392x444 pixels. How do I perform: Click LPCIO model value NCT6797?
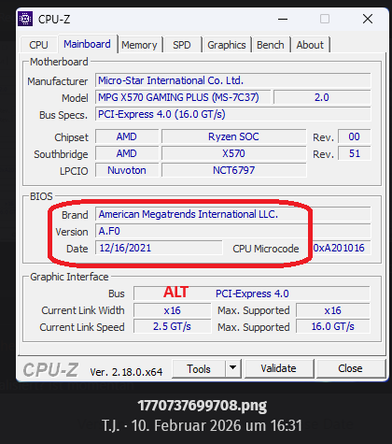tap(233, 170)
